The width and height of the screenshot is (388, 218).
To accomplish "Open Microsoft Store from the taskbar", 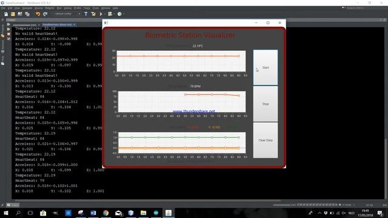I will point(43,213).
